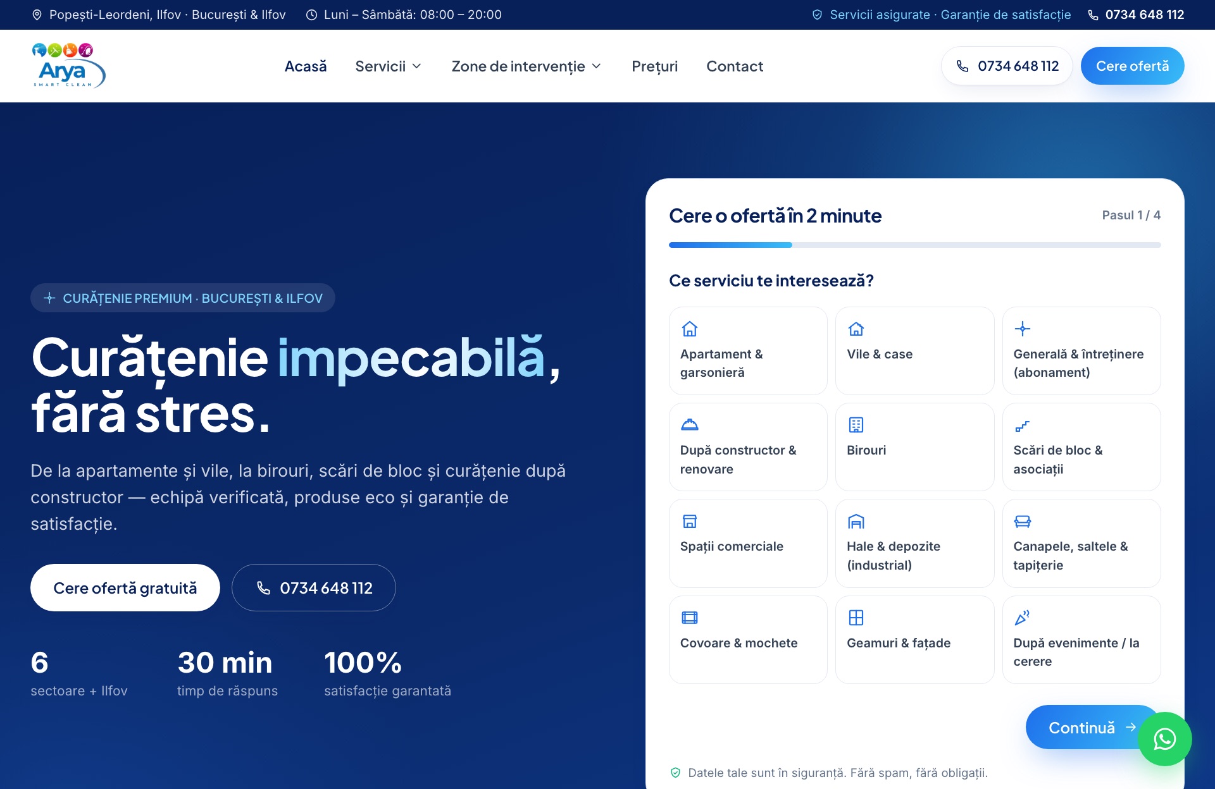Open the Servicii menu label
This screenshot has width=1215, height=789.
pyautogui.click(x=380, y=66)
